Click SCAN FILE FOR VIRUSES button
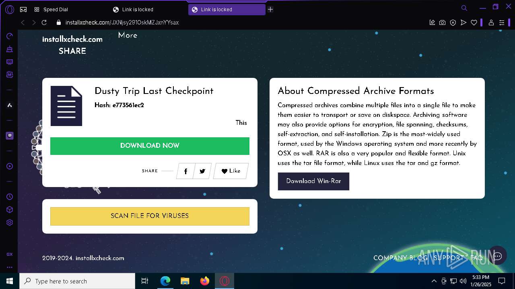The height and width of the screenshot is (289, 515). [x=150, y=216]
